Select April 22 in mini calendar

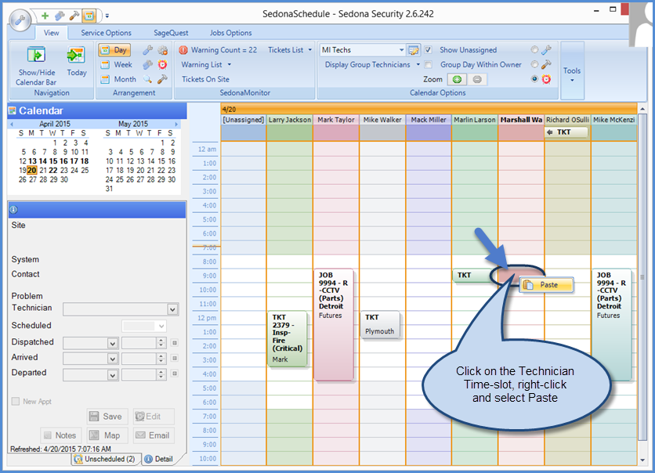[53, 171]
